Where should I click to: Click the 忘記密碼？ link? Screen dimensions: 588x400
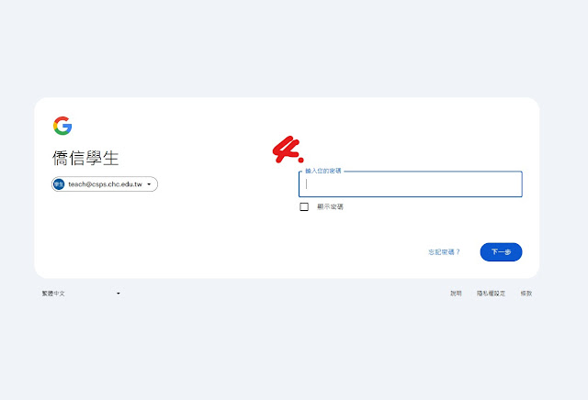point(445,252)
